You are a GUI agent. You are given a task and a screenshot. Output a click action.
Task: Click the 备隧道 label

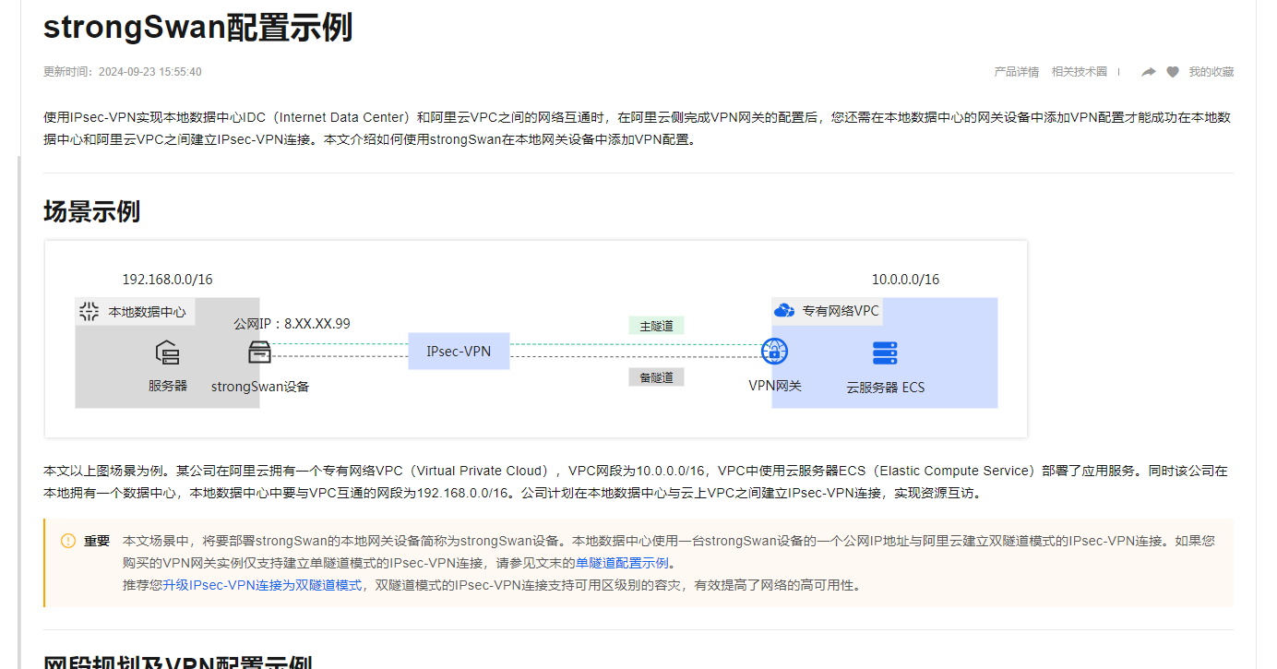656,377
